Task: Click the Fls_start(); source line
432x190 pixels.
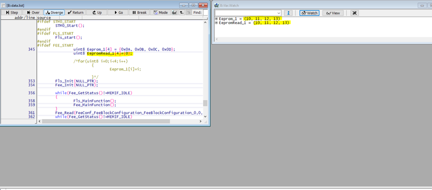Action: pos(69,38)
